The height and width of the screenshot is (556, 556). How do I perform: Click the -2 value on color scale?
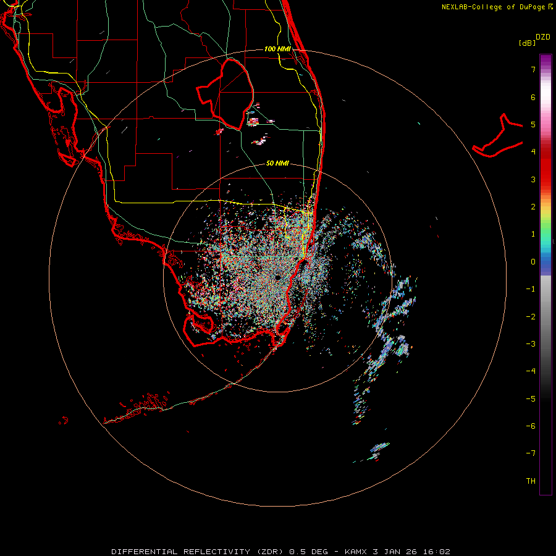531,317
